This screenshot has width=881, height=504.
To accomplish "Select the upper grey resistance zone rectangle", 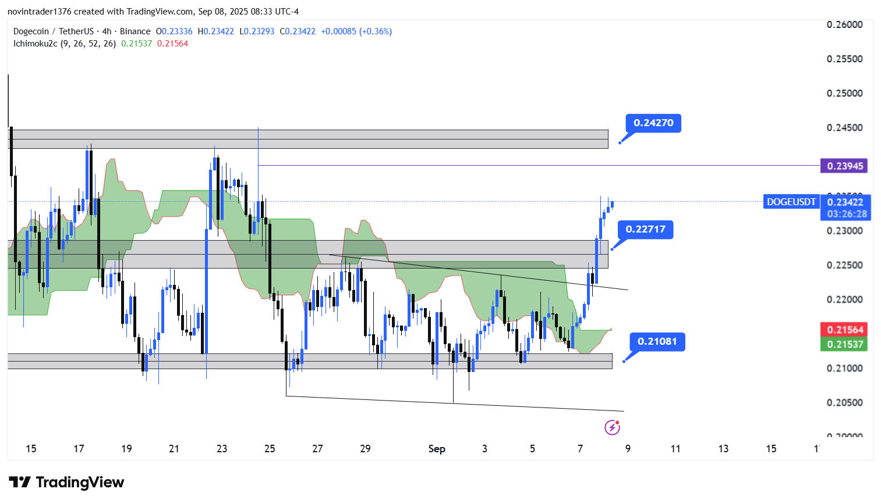I will tap(307, 140).
